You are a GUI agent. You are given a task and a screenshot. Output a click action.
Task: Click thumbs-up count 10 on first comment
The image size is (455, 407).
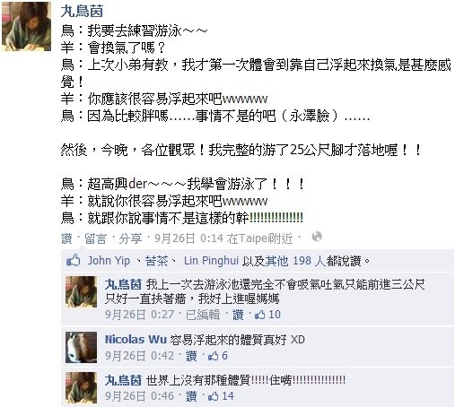tap(267, 315)
